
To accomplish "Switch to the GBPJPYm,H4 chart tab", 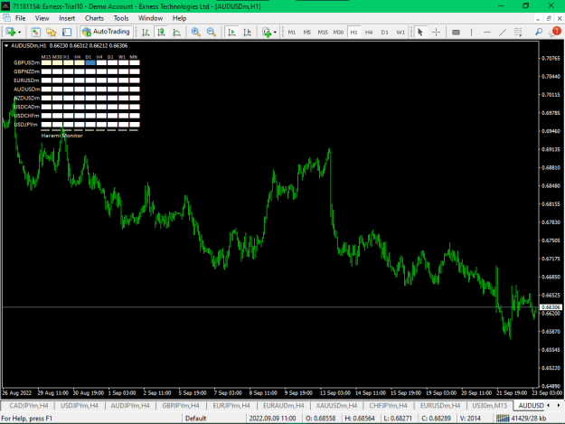I will (x=181, y=406).
